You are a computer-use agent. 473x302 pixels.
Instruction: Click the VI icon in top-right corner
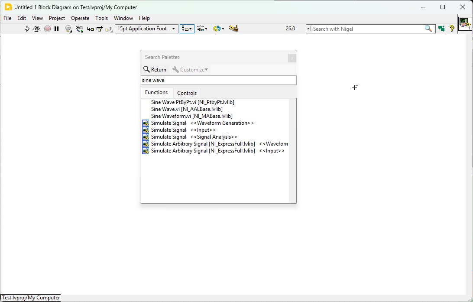click(x=465, y=24)
